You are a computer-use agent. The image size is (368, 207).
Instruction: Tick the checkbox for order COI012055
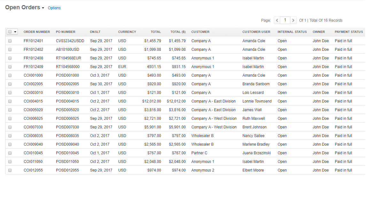tap(10, 170)
